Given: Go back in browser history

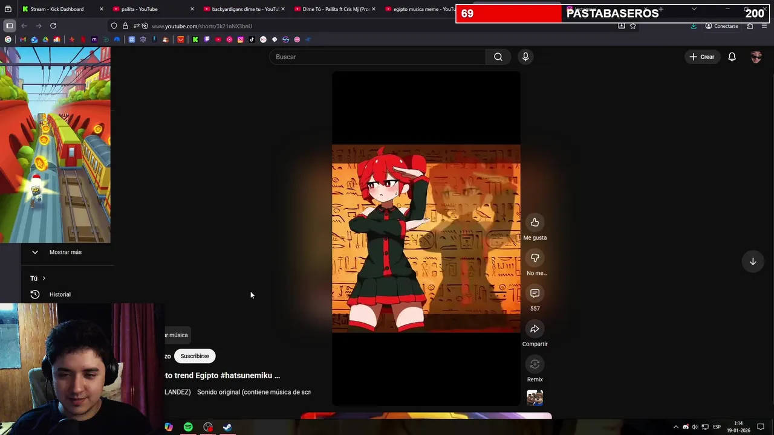Looking at the screenshot, I should (24, 26).
